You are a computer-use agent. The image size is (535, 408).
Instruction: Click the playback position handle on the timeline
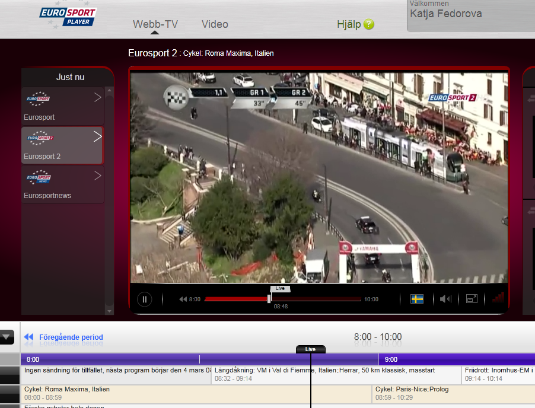coord(269,299)
